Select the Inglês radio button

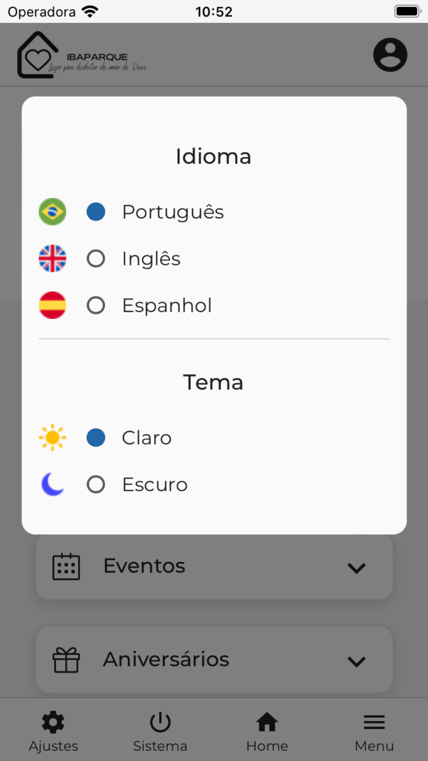96,259
